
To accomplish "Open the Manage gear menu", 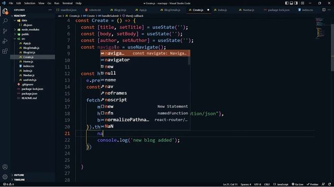I will tap(5, 177).
